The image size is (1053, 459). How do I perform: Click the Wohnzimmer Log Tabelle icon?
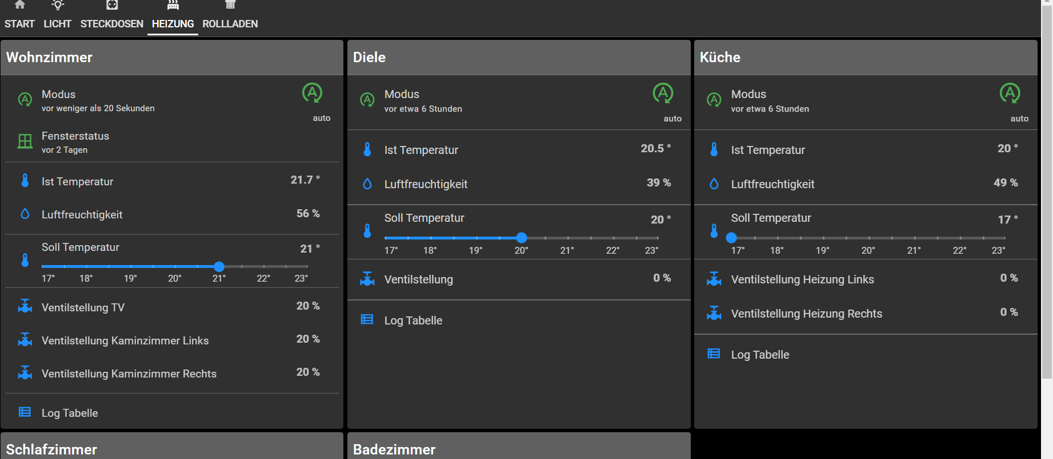click(25, 412)
